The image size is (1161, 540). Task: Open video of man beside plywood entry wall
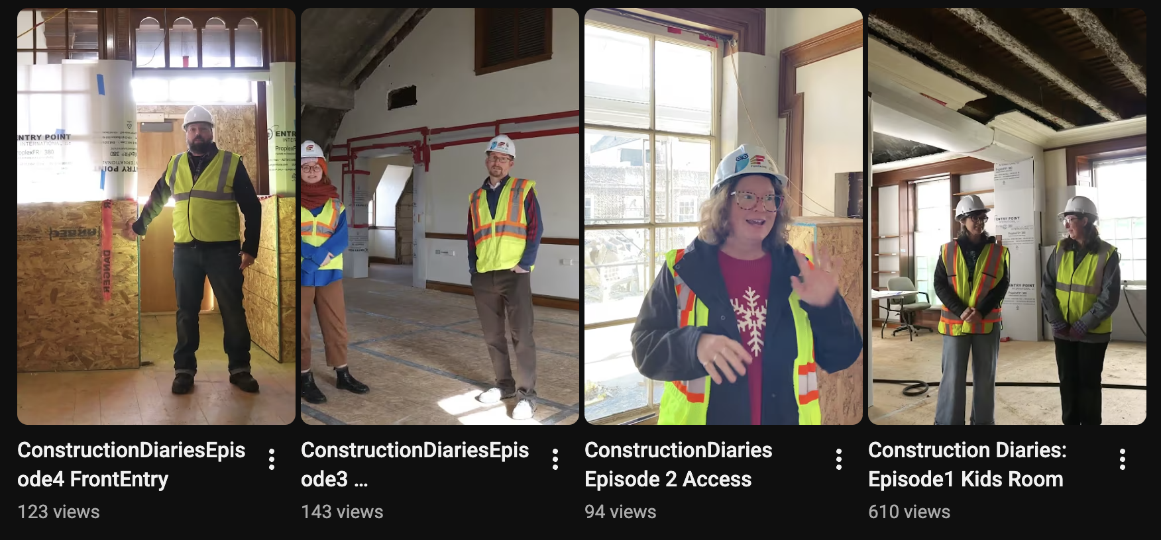click(156, 216)
